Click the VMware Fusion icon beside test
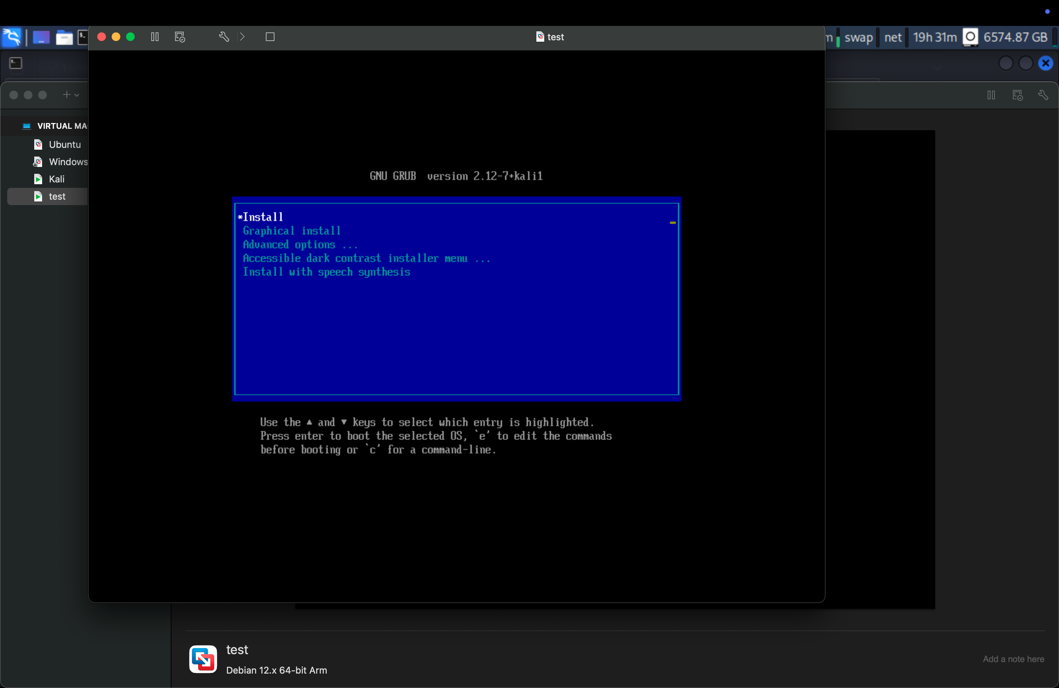The image size is (1059, 688). point(203,659)
